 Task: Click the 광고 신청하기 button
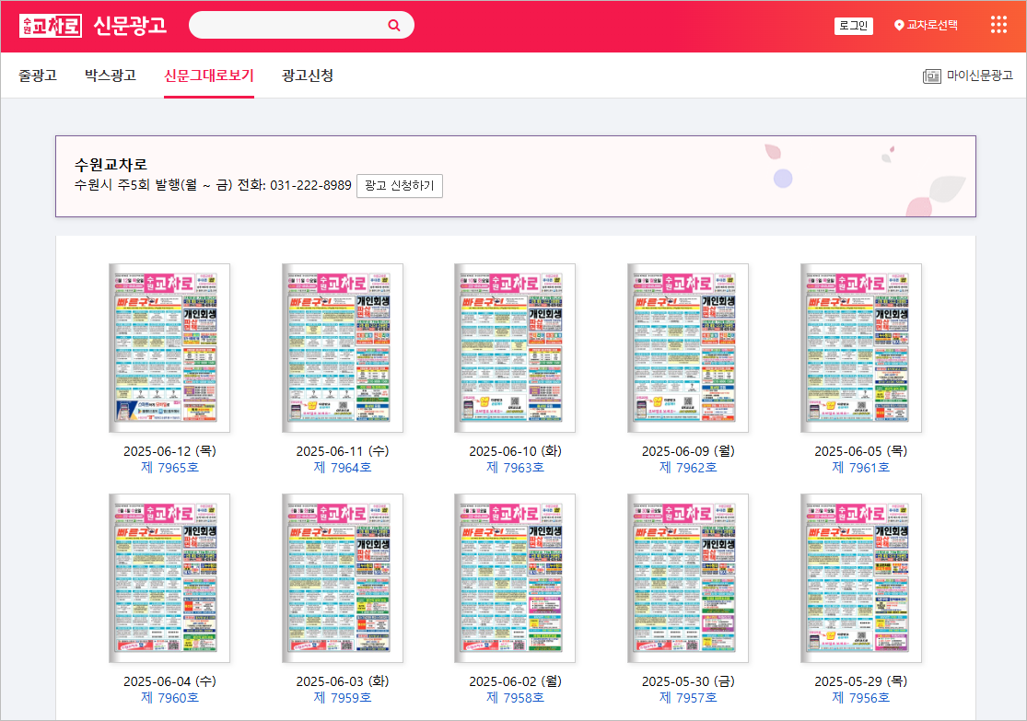point(399,186)
